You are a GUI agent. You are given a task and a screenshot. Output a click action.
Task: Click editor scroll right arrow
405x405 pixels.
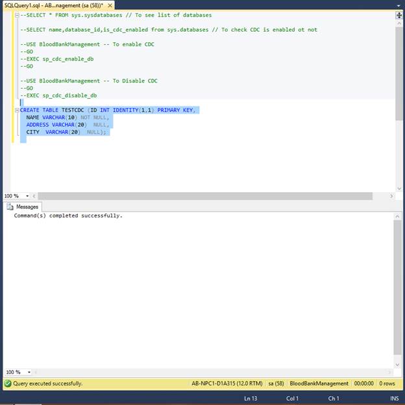coord(391,196)
